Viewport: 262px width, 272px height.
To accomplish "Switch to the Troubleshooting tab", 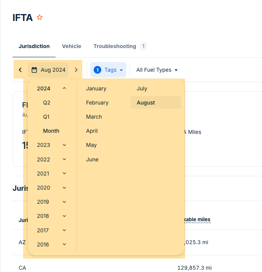I will point(115,46).
